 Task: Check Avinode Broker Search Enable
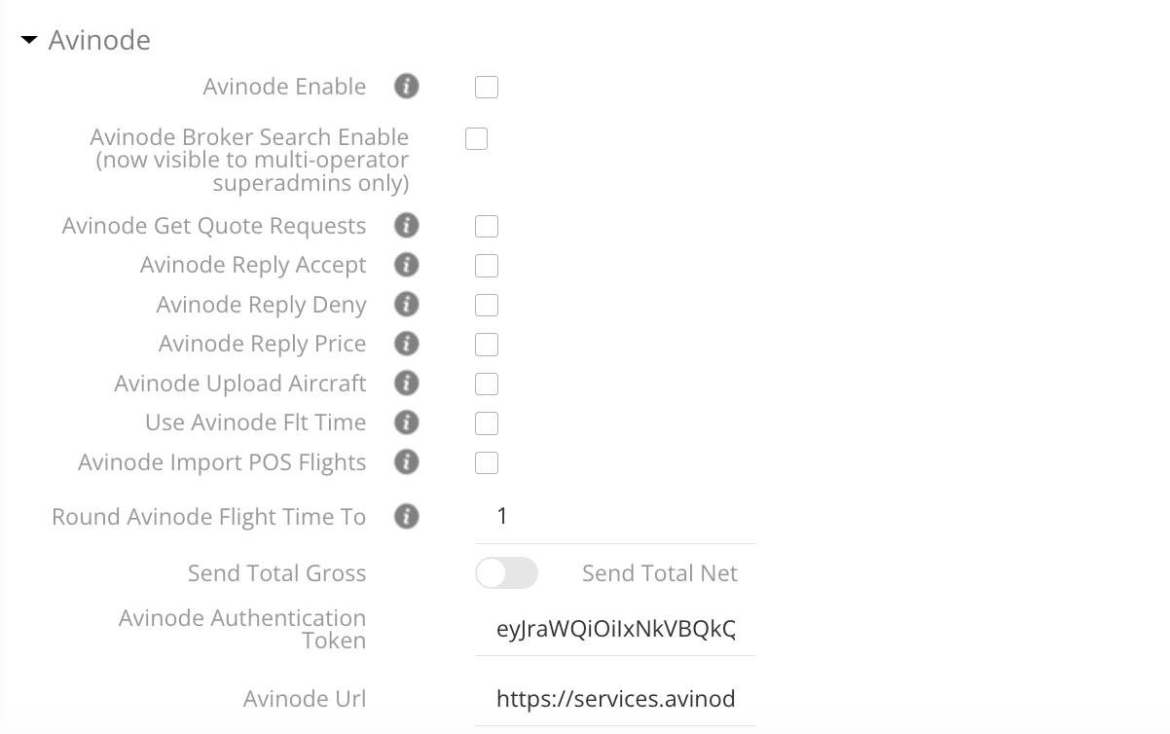pyautogui.click(x=476, y=138)
